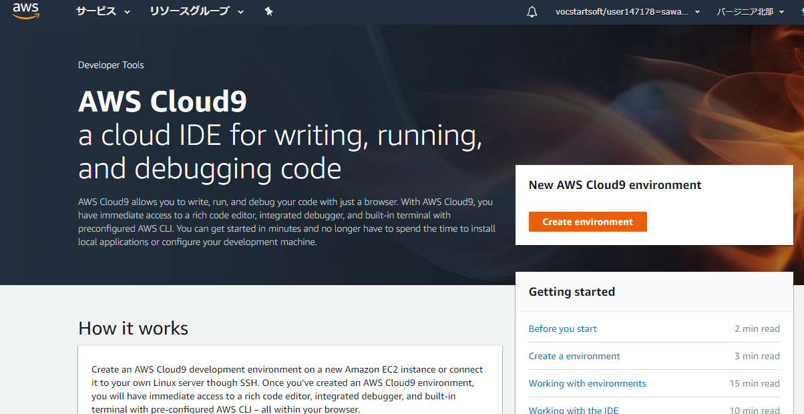Click the 15 min read label
The width and height of the screenshot is (804, 414).
pos(755,383)
